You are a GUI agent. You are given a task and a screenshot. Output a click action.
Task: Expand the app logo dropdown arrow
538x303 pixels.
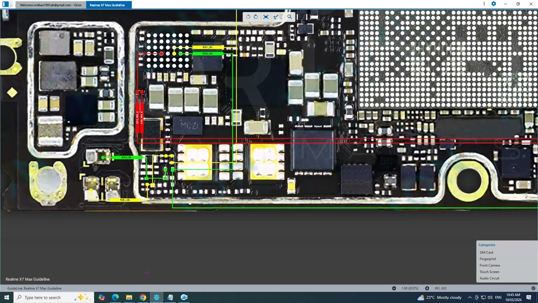(11, 5)
